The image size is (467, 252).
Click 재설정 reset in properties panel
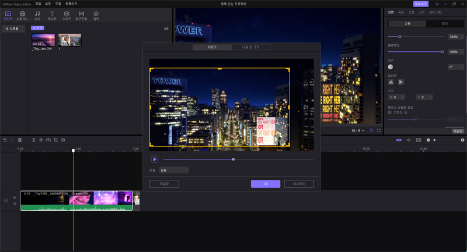pyautogui.click(x=458, y=131)
